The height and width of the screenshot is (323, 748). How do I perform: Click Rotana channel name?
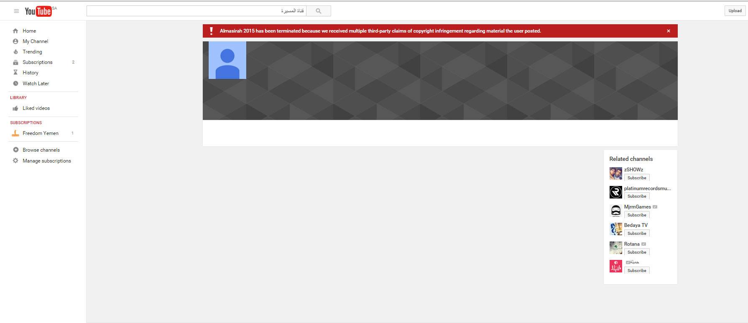(632, 244)
